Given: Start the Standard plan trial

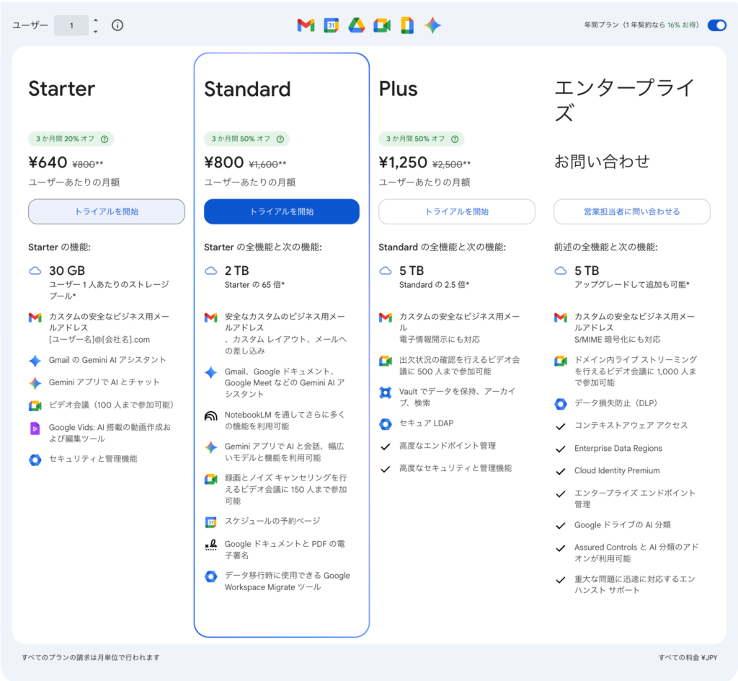Looking at the screenshot, I should (281, 212).
